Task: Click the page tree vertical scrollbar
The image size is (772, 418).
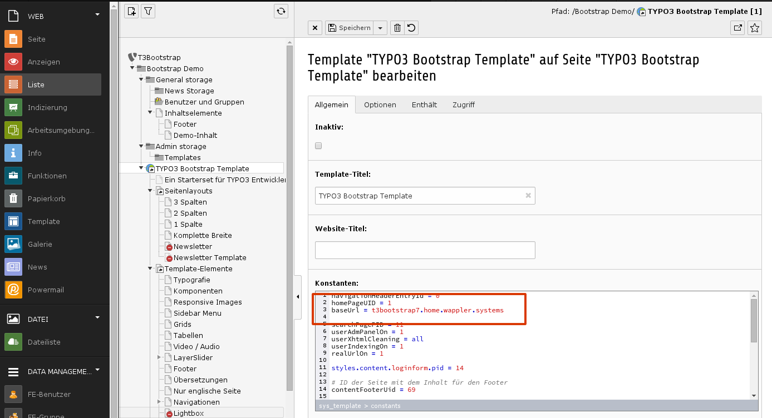Action: (x=289, y=217)
